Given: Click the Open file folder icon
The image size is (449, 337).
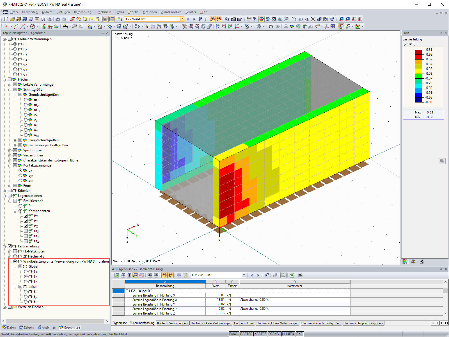Looking at the screenshot, I should 12,19.
